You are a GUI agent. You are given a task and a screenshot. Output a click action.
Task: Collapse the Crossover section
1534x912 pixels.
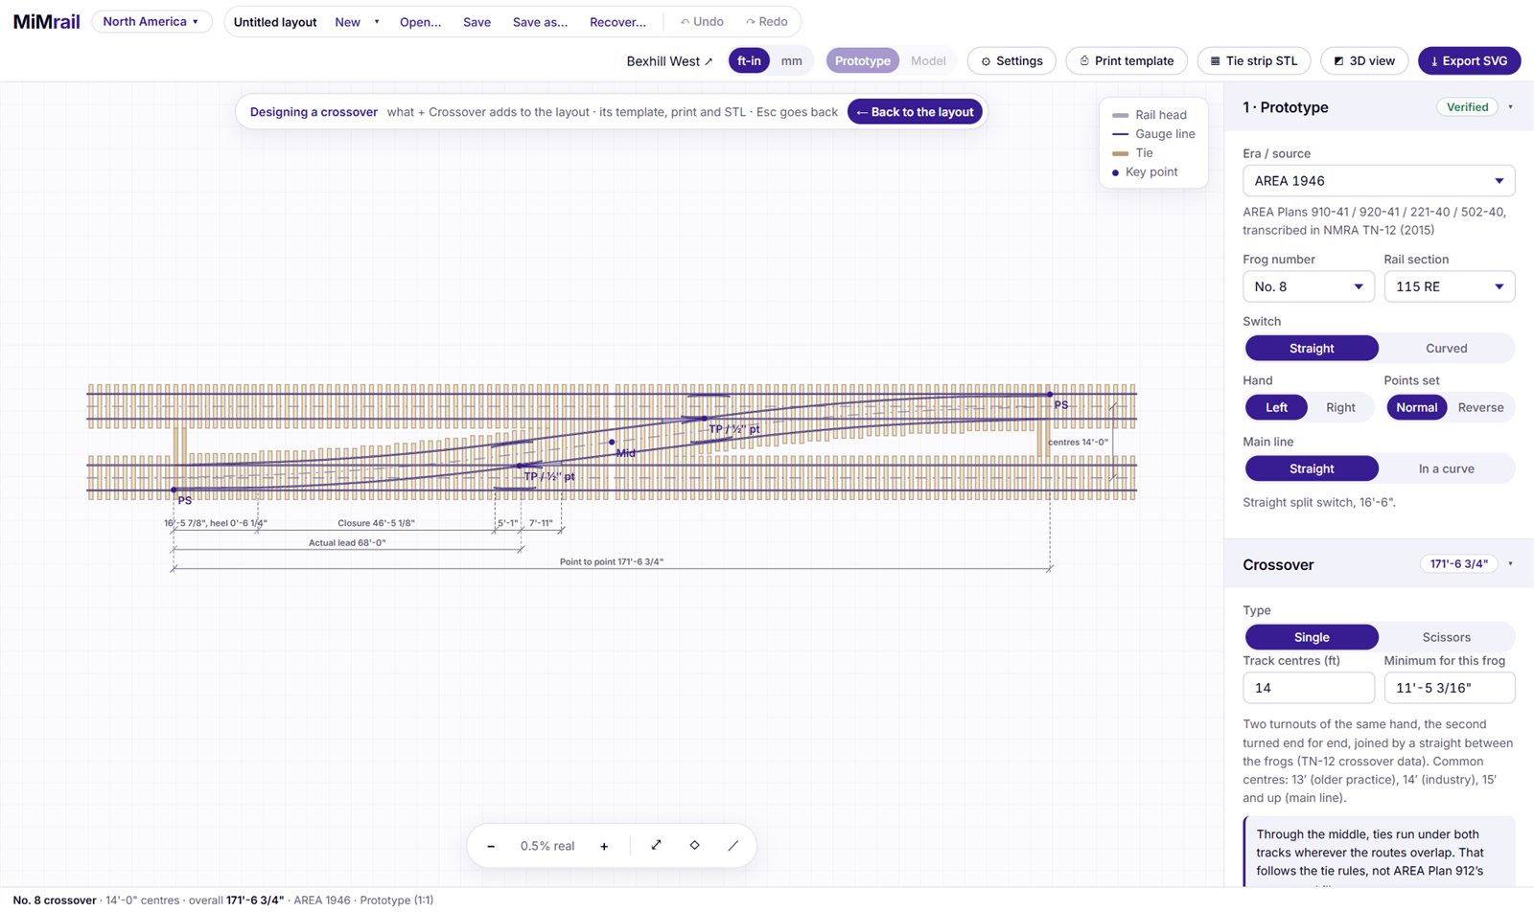(1511, 564)
